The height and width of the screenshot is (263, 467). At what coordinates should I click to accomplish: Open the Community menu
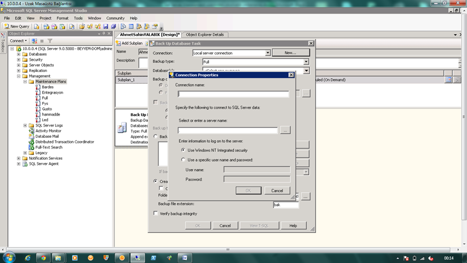pos(115,18)
